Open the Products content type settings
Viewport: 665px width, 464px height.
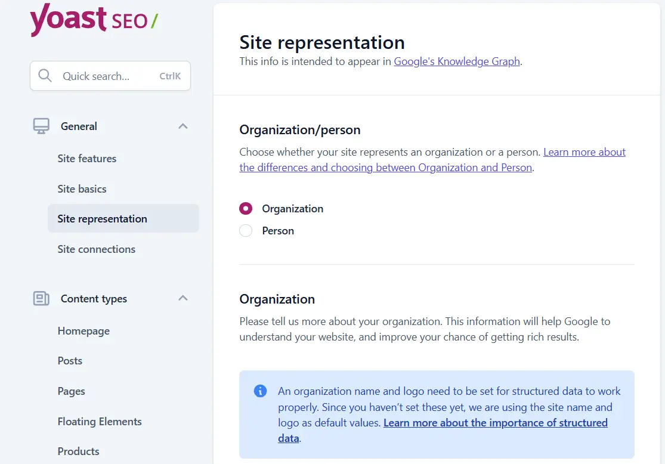(78, 451)
